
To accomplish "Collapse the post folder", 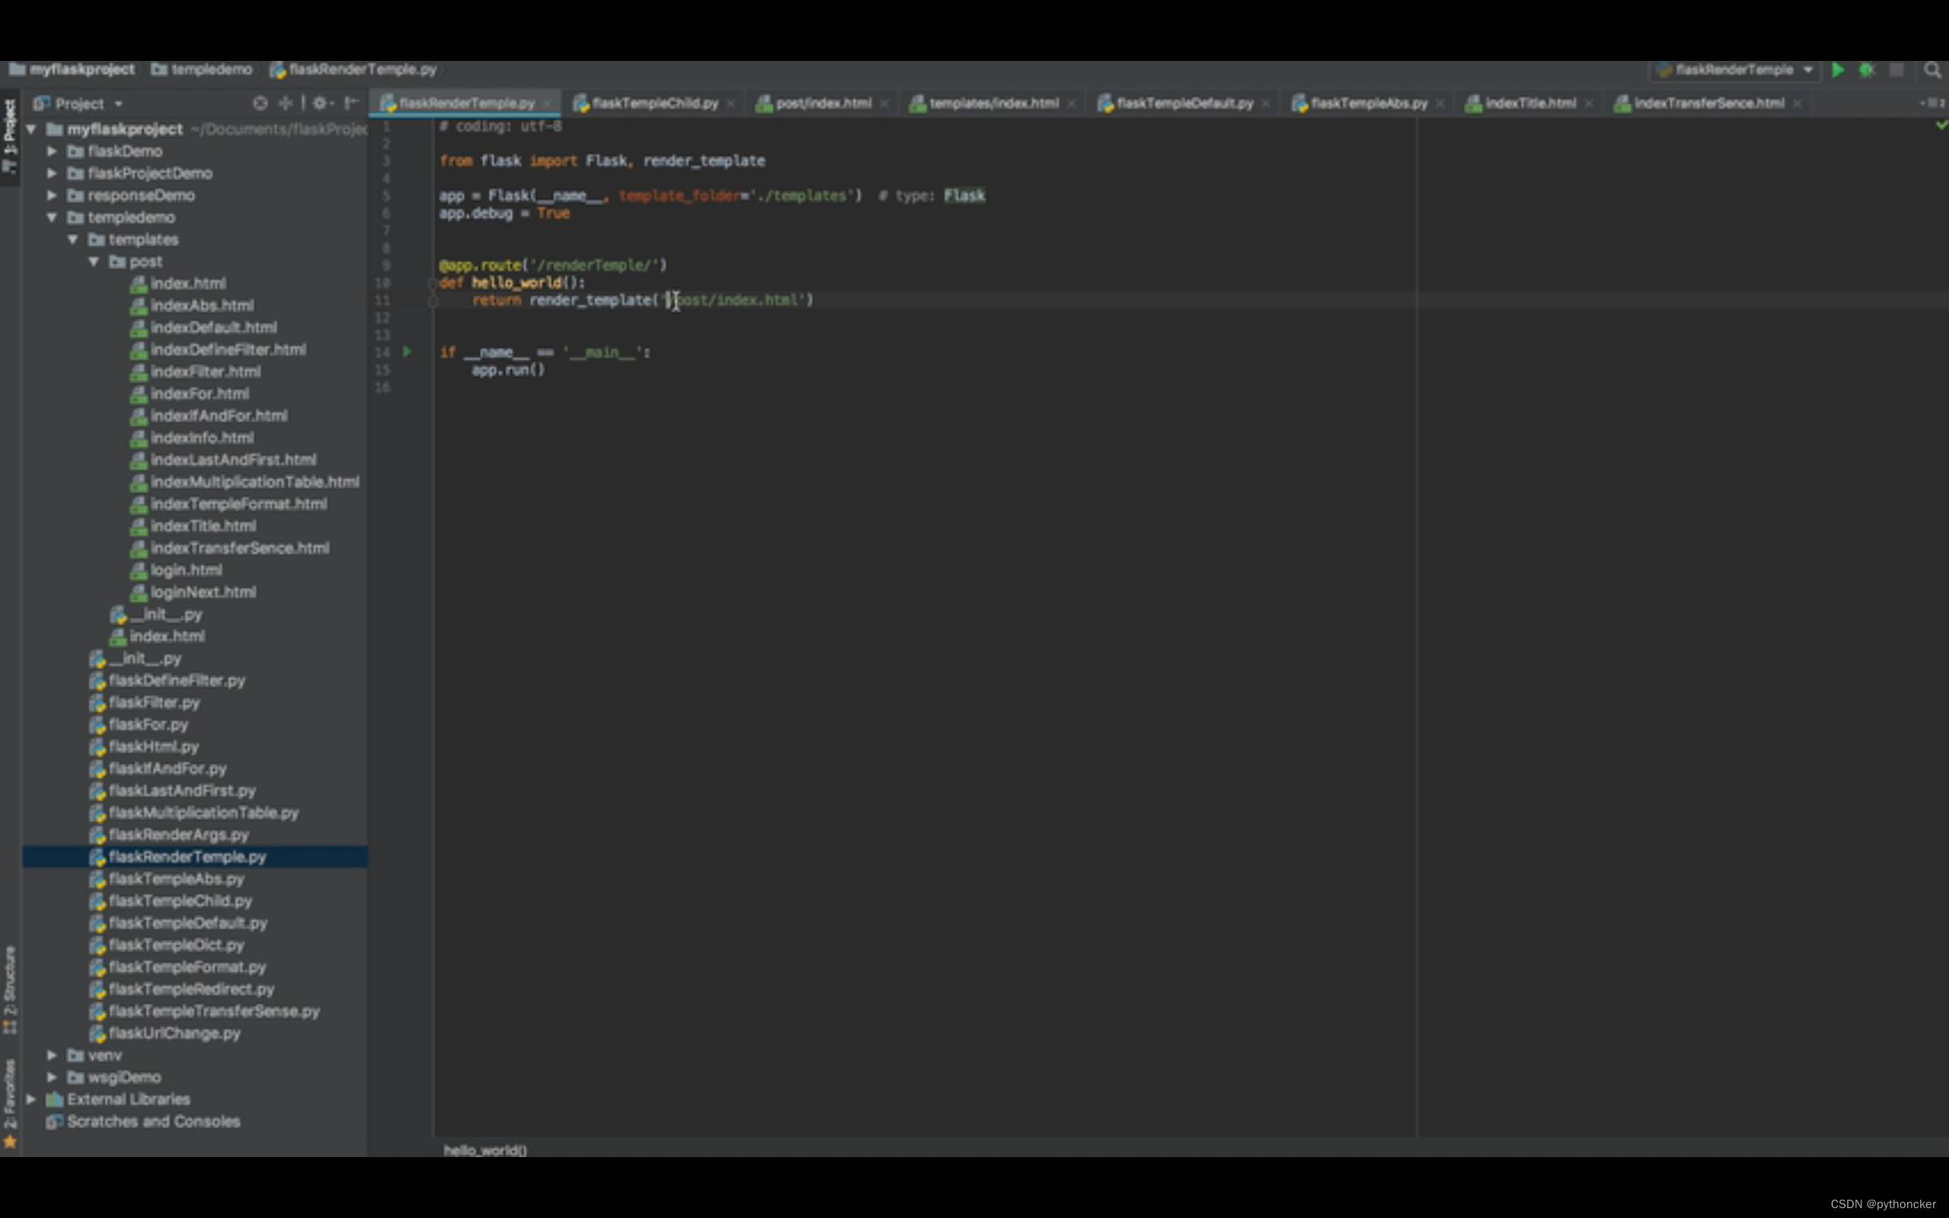I will 94,262.
